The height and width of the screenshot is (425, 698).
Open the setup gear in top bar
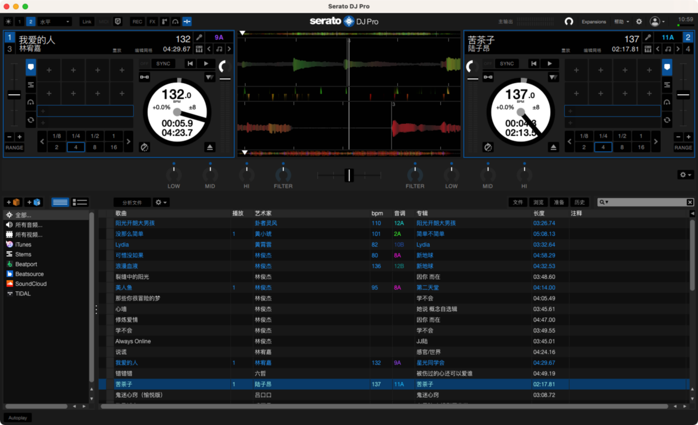(639, 22)
